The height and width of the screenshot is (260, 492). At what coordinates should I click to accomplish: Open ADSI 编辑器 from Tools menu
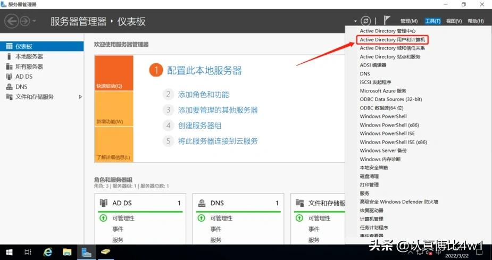(x=373, y=65)
